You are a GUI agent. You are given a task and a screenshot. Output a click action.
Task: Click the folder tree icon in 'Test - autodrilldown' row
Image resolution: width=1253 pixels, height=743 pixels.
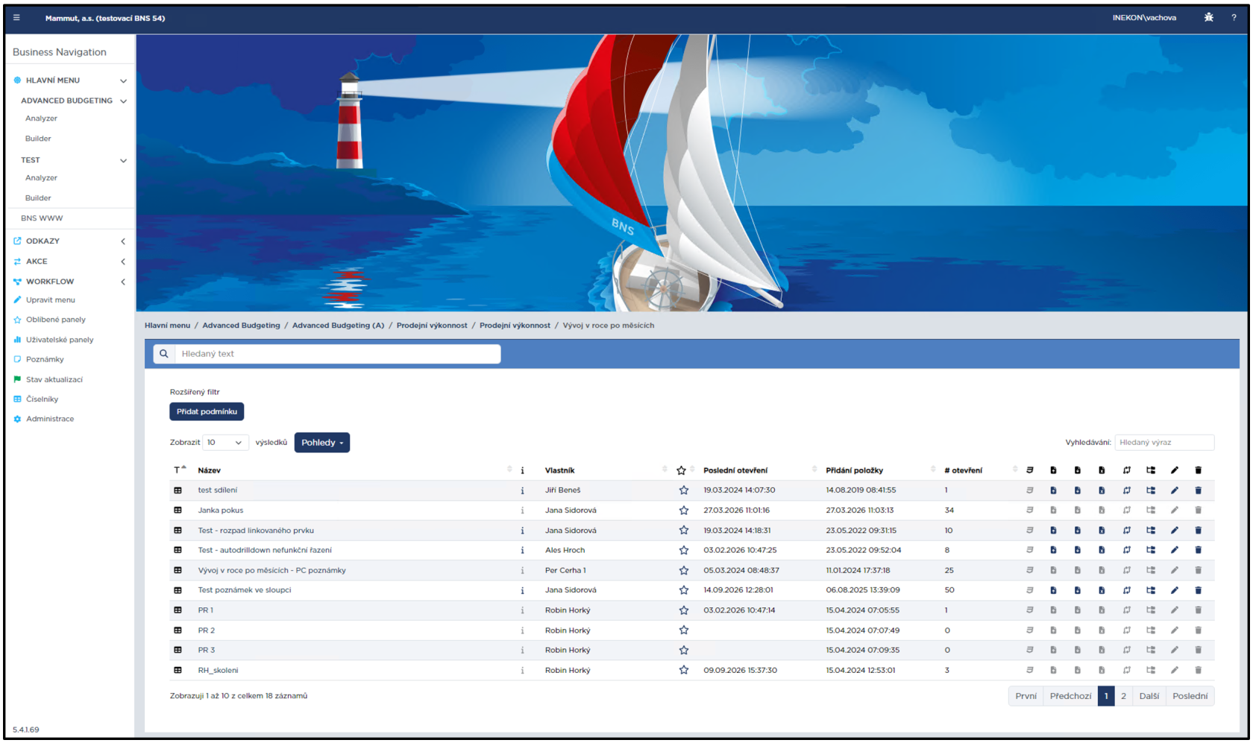(1150, 550)
